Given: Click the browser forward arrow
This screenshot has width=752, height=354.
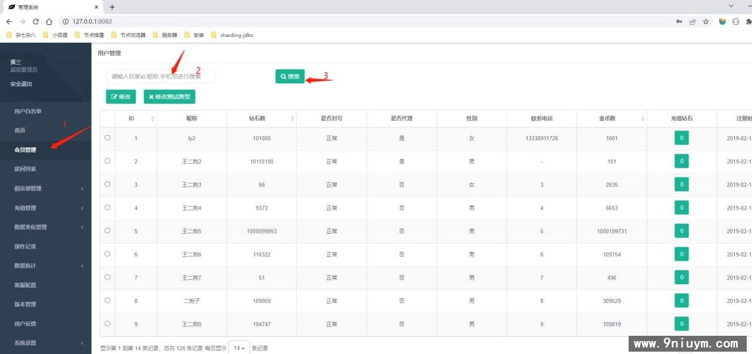Looking at the screenshot, I should coord(22,21).
